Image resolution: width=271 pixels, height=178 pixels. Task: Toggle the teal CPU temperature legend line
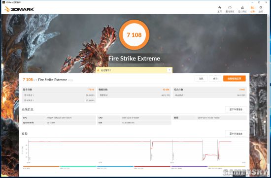click(78, 167)
